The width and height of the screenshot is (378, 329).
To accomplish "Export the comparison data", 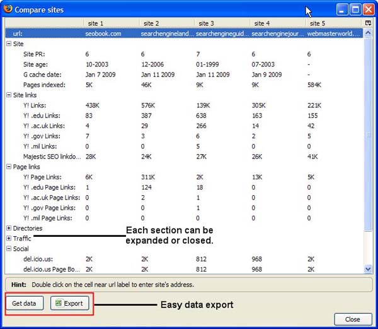I will [70, 303].
